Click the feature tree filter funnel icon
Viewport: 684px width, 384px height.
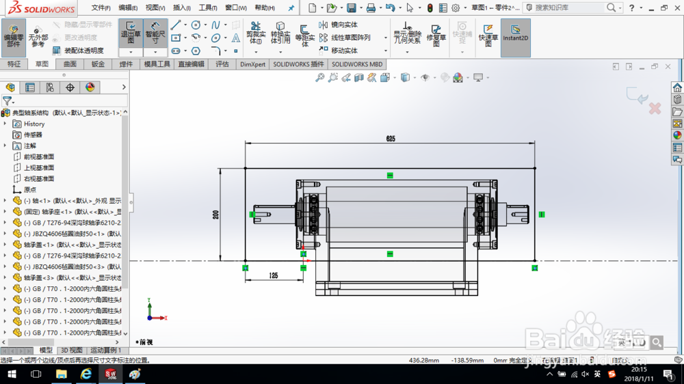coord(7,101)
